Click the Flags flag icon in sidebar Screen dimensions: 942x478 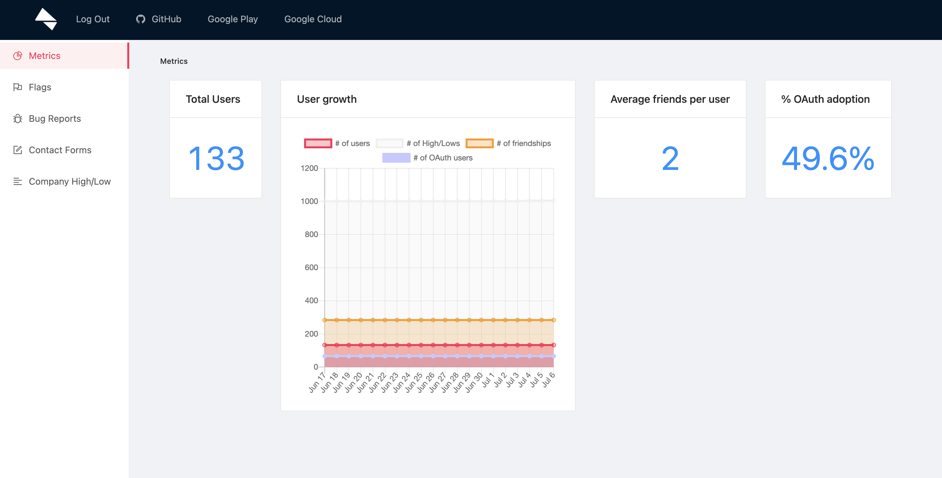coord(18,87)
